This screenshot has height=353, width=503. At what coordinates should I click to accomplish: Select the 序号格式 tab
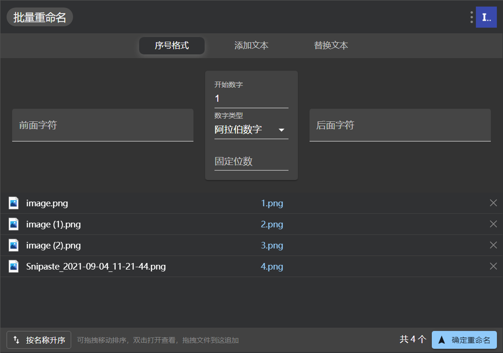coord(171,45)
